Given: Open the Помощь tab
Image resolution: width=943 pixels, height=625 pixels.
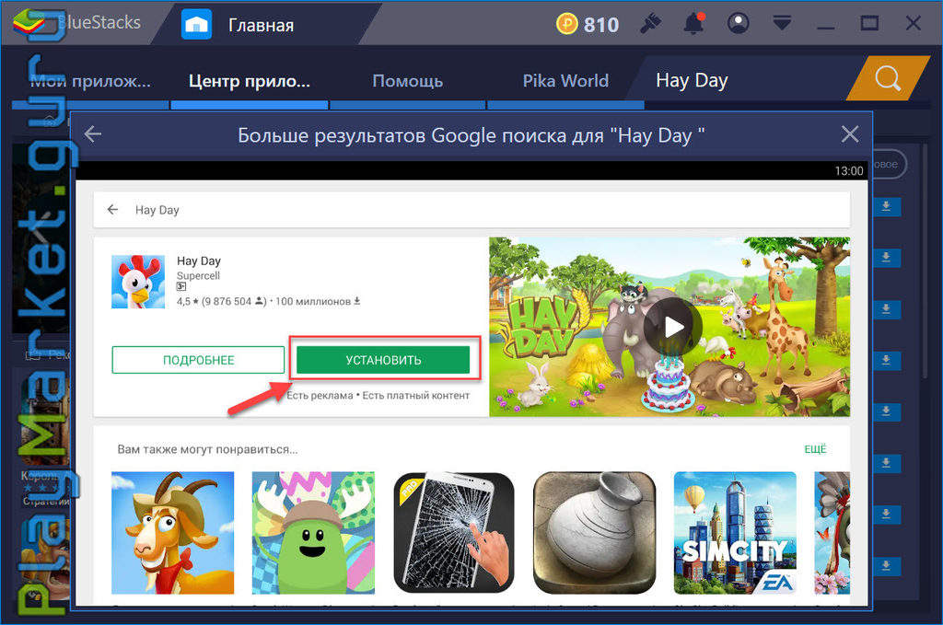Looking at the screenshot, I should 407,80.
